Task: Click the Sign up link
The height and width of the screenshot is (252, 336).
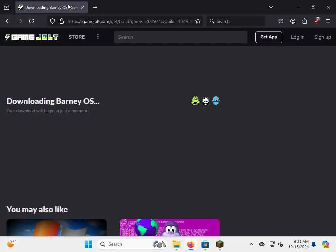Action: [323, 37]
